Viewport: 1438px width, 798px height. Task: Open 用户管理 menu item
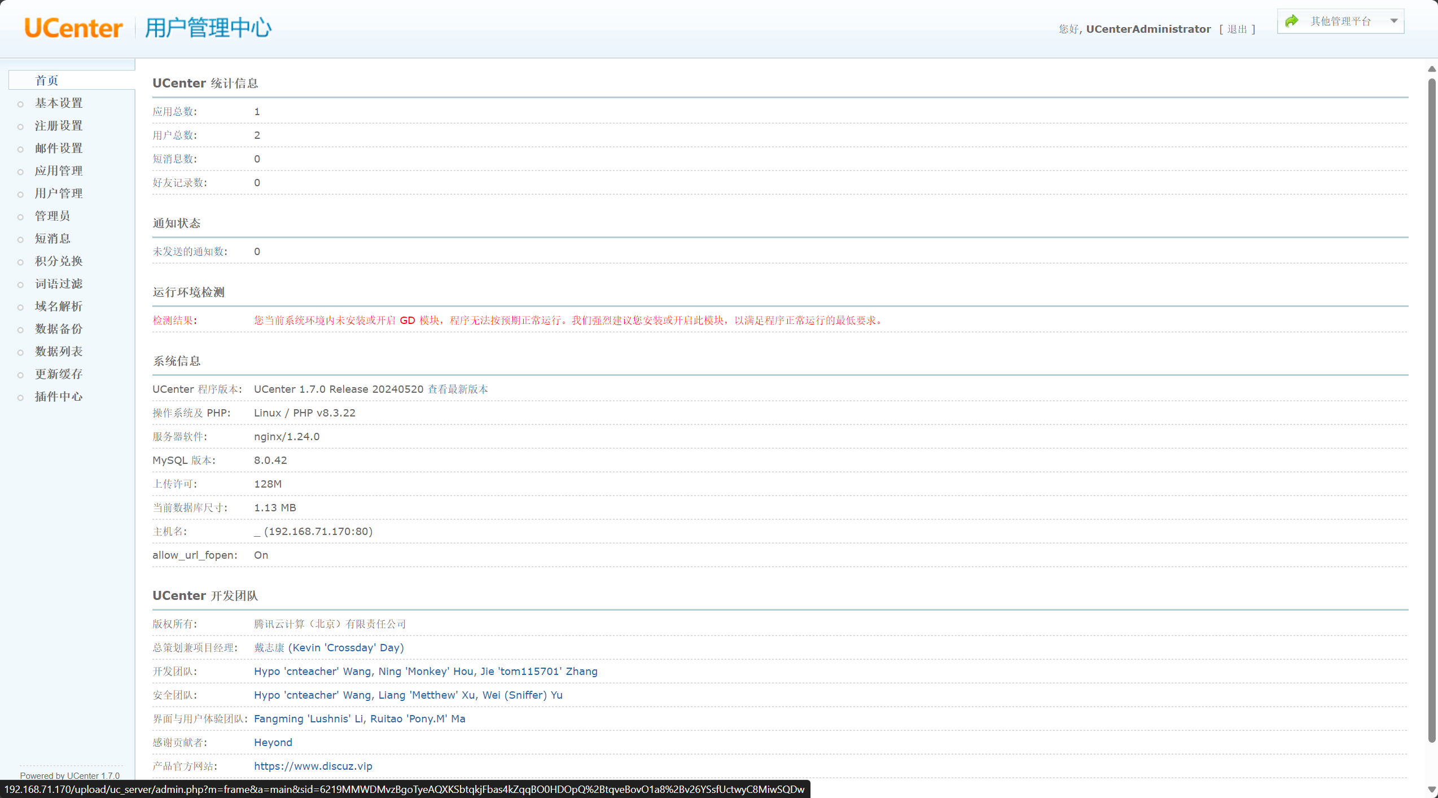point(59,194)
